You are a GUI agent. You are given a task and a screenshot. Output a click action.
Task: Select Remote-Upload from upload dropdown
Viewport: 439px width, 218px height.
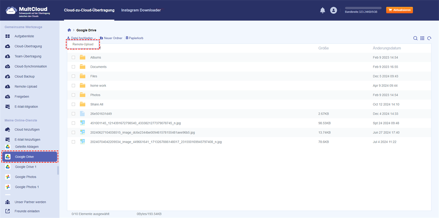(83, 44)
